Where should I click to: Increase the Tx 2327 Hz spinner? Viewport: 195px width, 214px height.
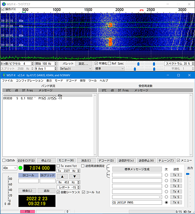click(x=79, y=170)
